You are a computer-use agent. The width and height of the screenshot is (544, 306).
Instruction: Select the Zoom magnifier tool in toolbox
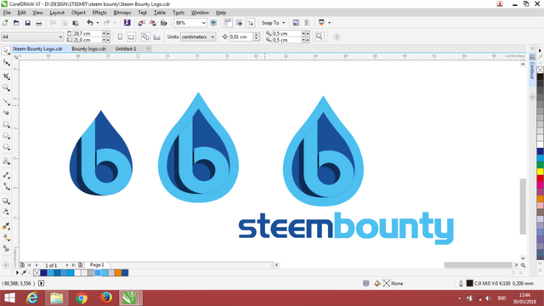6,88
